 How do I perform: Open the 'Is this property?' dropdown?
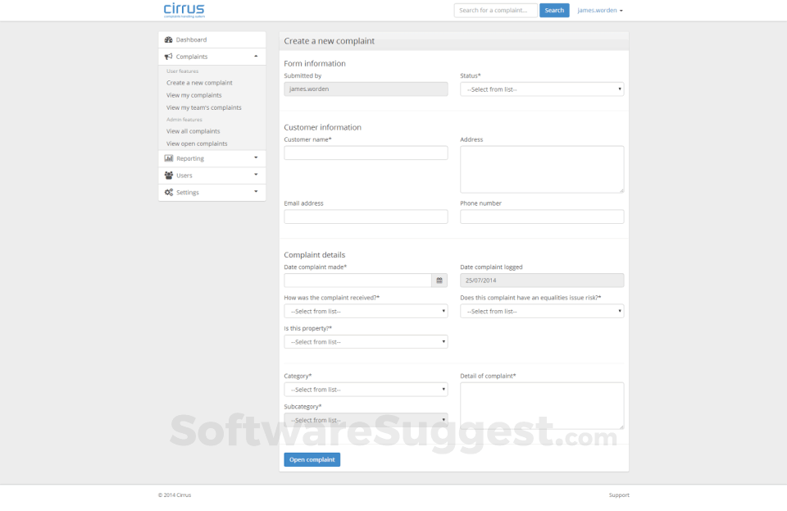[366, 341]
